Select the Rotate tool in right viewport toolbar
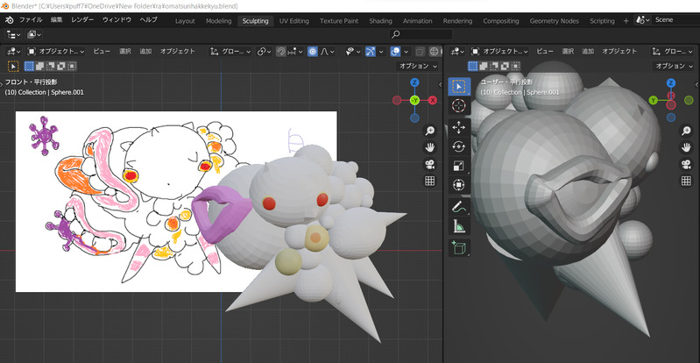 458,146
